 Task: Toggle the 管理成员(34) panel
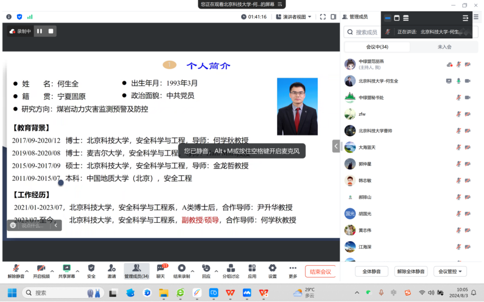click(136, 271)
